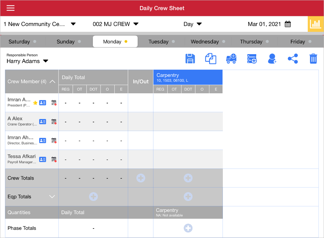Add Carpentry hours in Crew Totals row
Screen dimensions: 324x238
click(188, 178)
